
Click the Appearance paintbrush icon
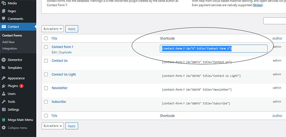tap(4, 78)
